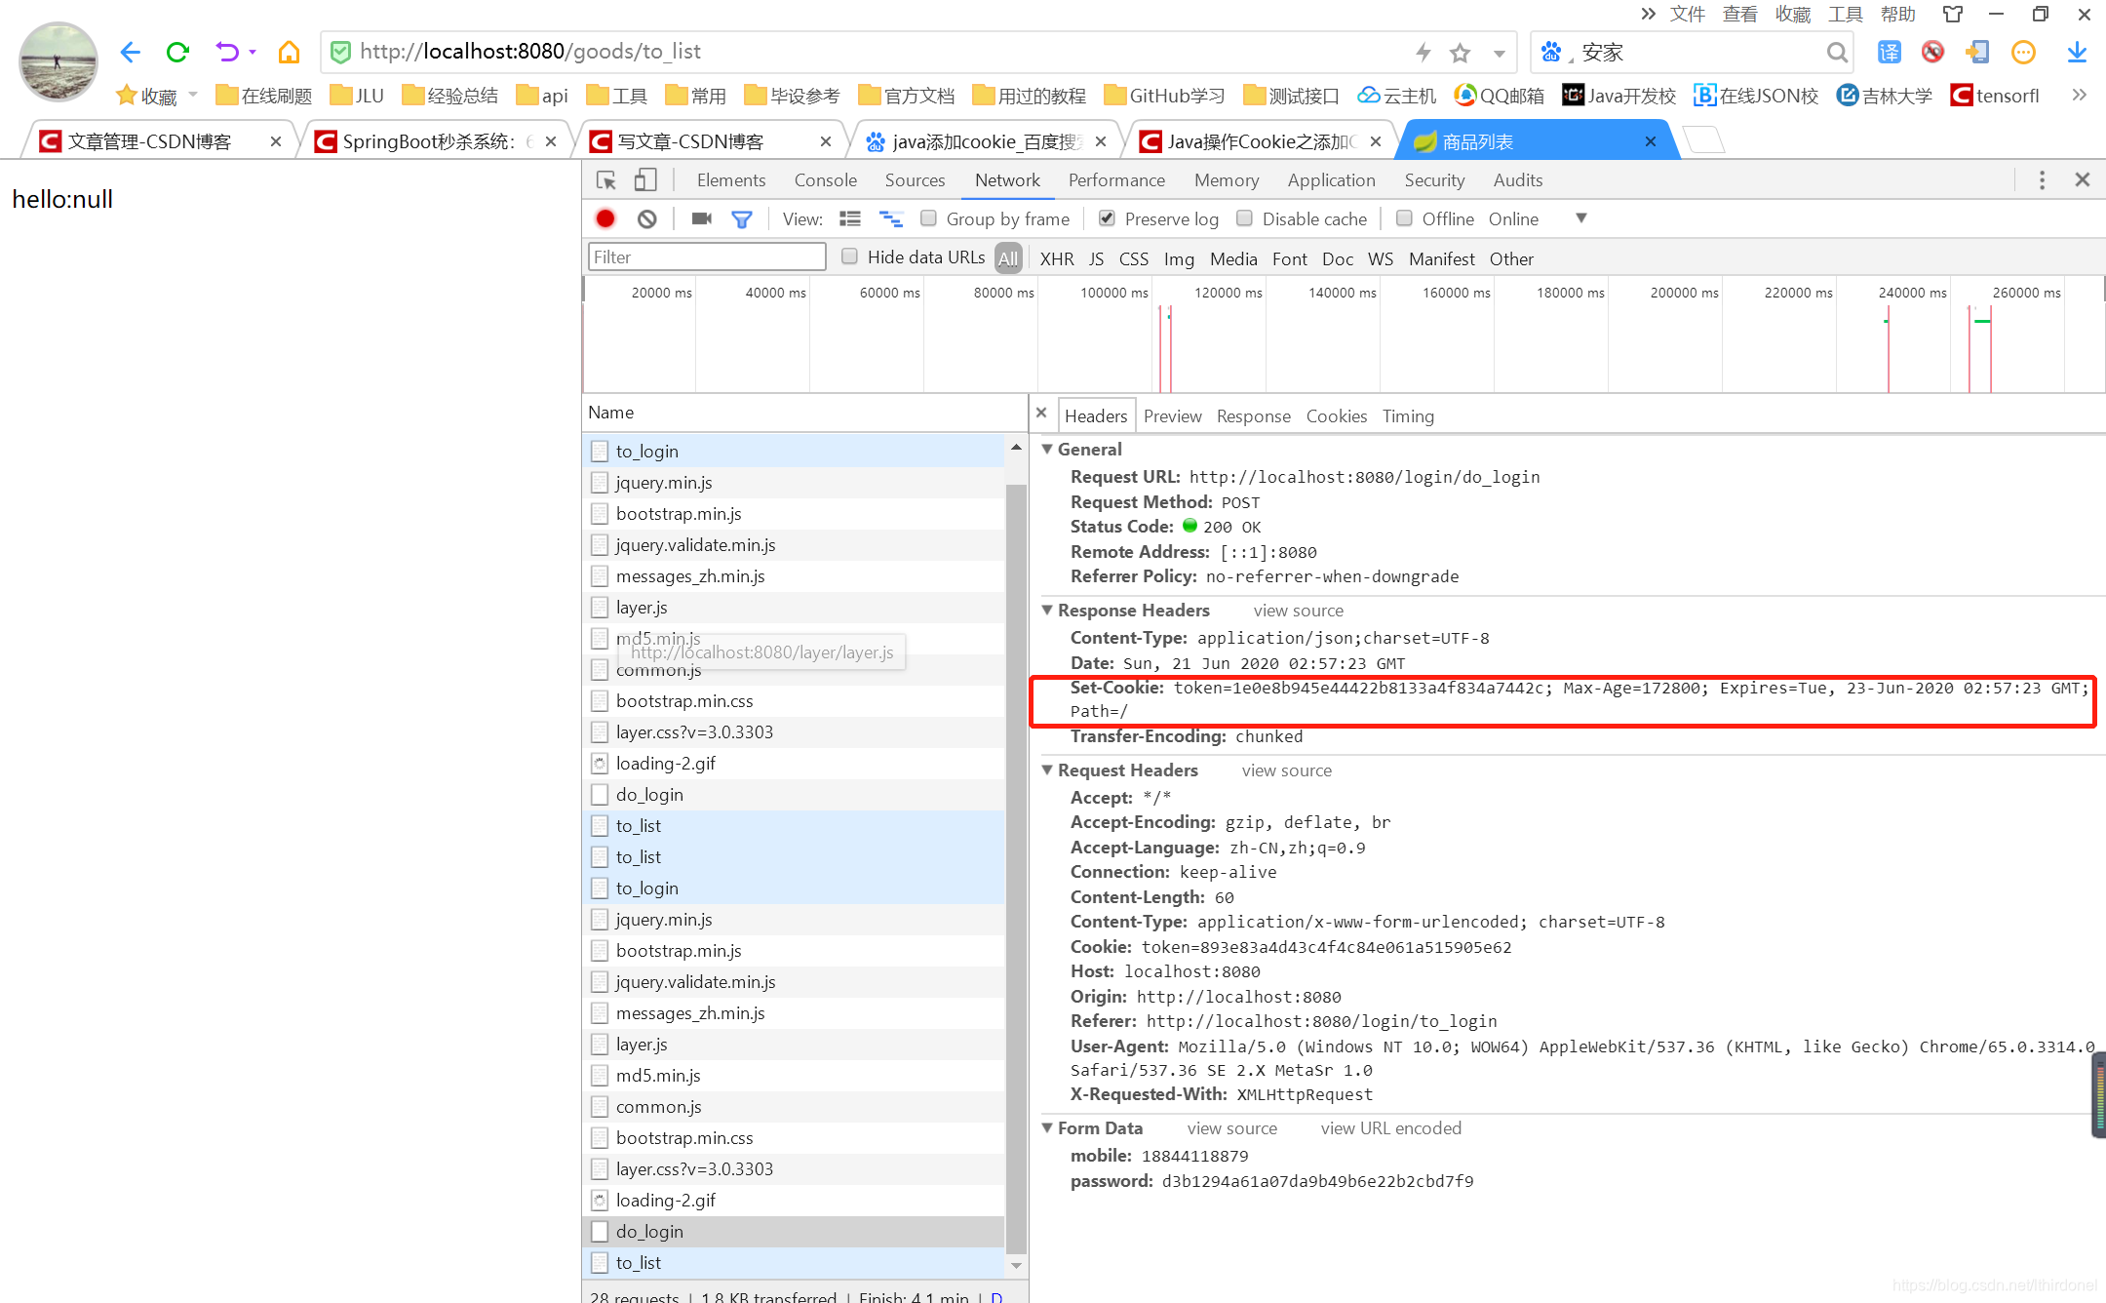The height and width of the screenshot is (1303, 2106).
Task: Enable the Disable cache checkbox
Action: 1244,218
